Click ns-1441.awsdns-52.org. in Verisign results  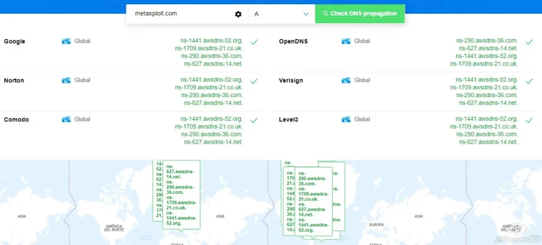pyautogui.click(x=487, y=80)
